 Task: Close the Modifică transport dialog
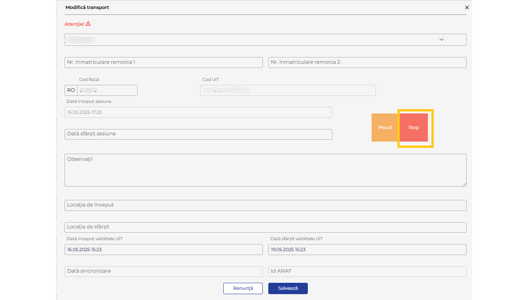[x=467, y=7]
